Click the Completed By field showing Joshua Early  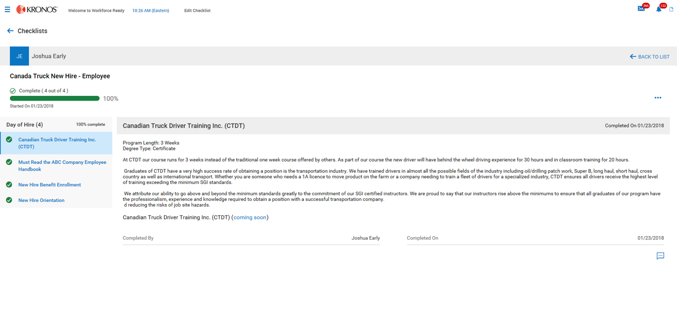pyautogui.click(x=251, y=238)
